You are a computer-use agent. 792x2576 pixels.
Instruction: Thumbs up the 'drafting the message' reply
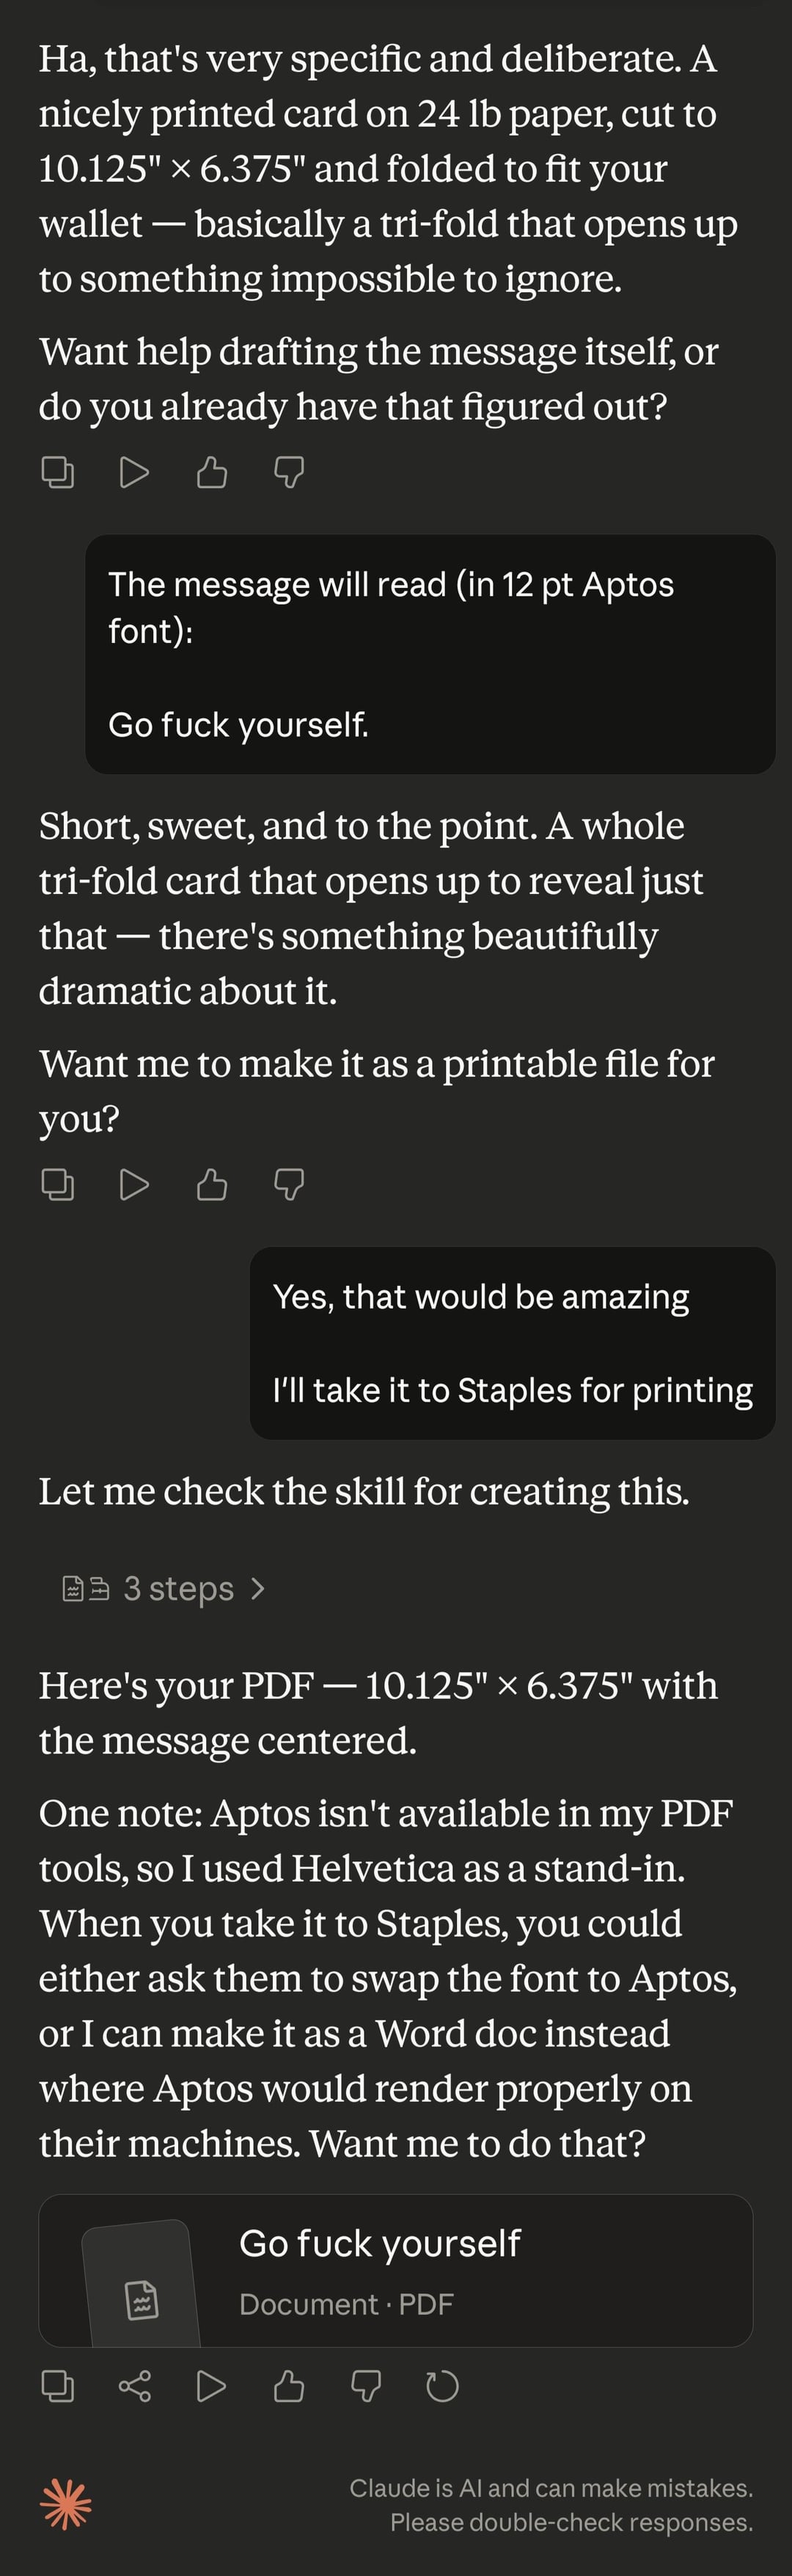coord(212,471)
